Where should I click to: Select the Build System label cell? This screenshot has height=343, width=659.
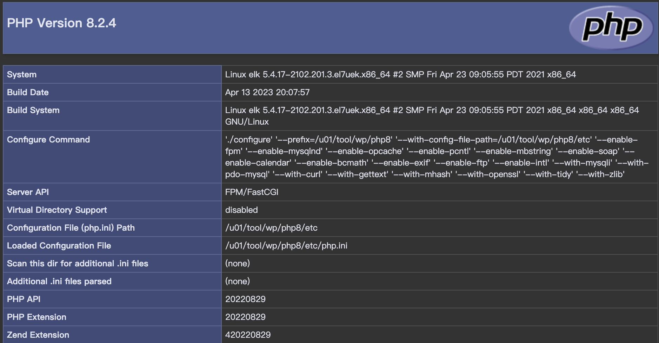[33, 110]
